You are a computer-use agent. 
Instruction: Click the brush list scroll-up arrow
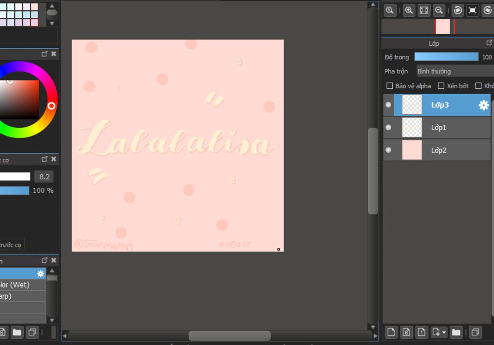pos(52,270)
